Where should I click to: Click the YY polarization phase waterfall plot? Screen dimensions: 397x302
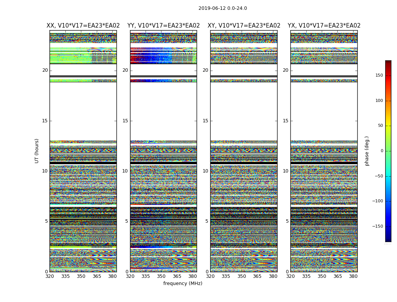click(164, 151)
